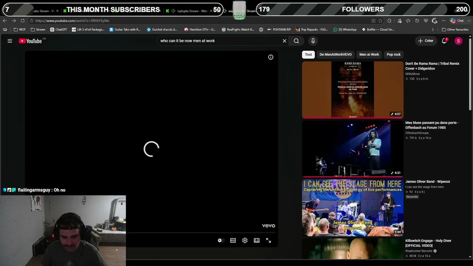This screenshot has height=266, width=473.
Task: Visit the MilkyMuse channel
Action: click(412, 74)
